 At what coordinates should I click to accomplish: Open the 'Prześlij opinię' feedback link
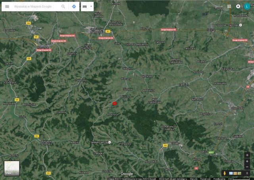(219, 179)
